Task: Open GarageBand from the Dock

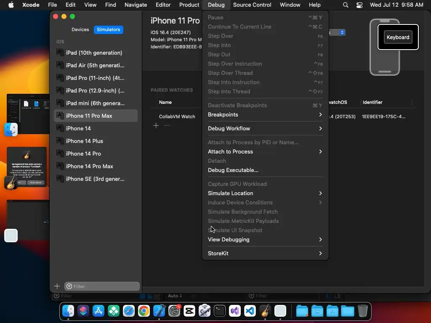Action: [x=265, y=311]
